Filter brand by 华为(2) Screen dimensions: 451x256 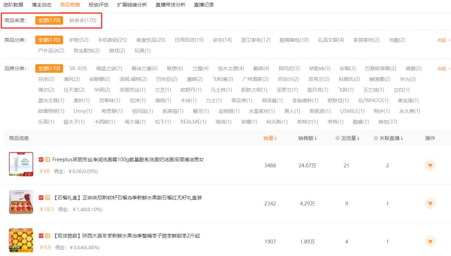click(x=408, y=79)
